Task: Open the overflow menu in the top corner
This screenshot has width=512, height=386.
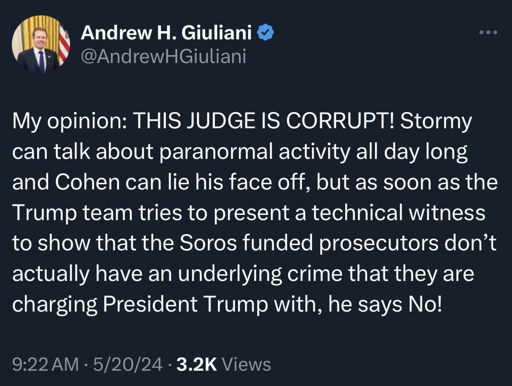Action: 489,32
